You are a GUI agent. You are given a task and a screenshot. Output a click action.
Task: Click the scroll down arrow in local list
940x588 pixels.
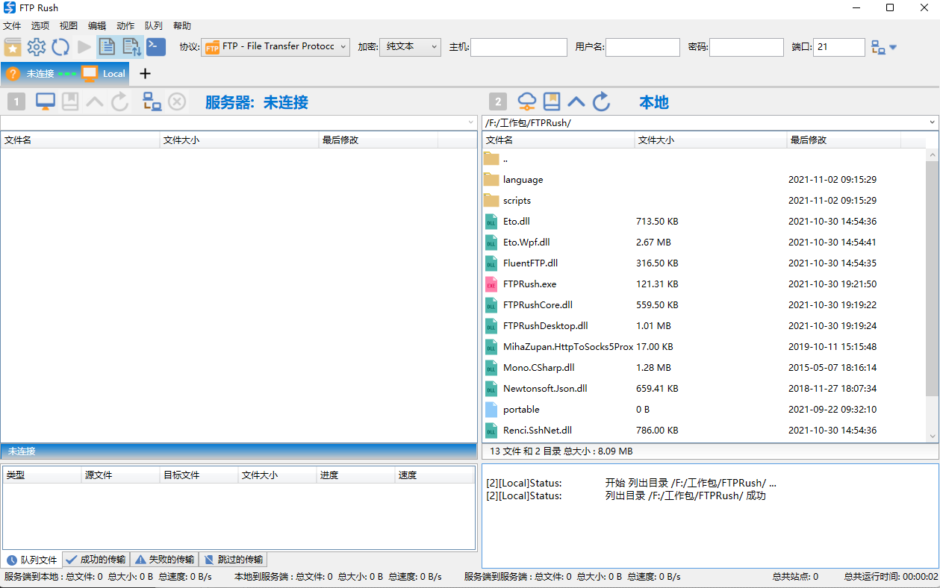(x=933, y=436)
